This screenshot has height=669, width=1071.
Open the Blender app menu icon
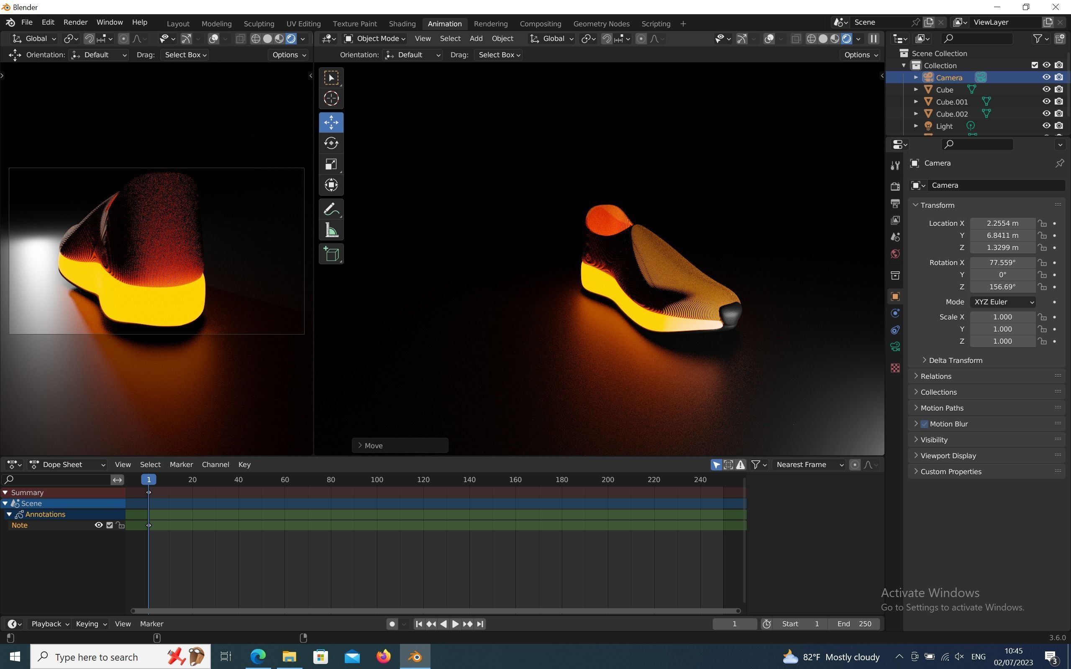pyautogui.click(x=10, y=23)
